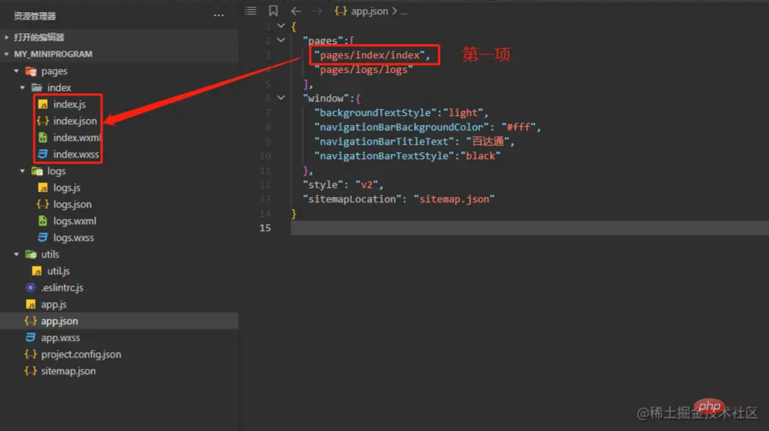This screenshot has height=431, width=769.
Task: Collapse the MY_MINIPROGRAM project root
Action: 7,54
